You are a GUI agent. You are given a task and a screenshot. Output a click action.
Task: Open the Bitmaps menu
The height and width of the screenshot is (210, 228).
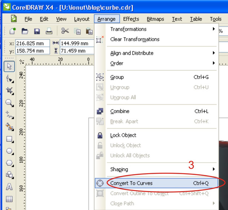pyautogui.click(x=155, y=19)
